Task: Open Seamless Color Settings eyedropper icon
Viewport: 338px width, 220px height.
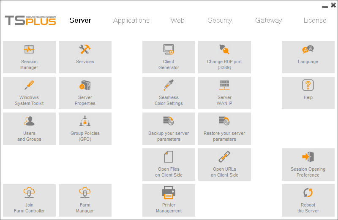Action: tap(169, 85)
